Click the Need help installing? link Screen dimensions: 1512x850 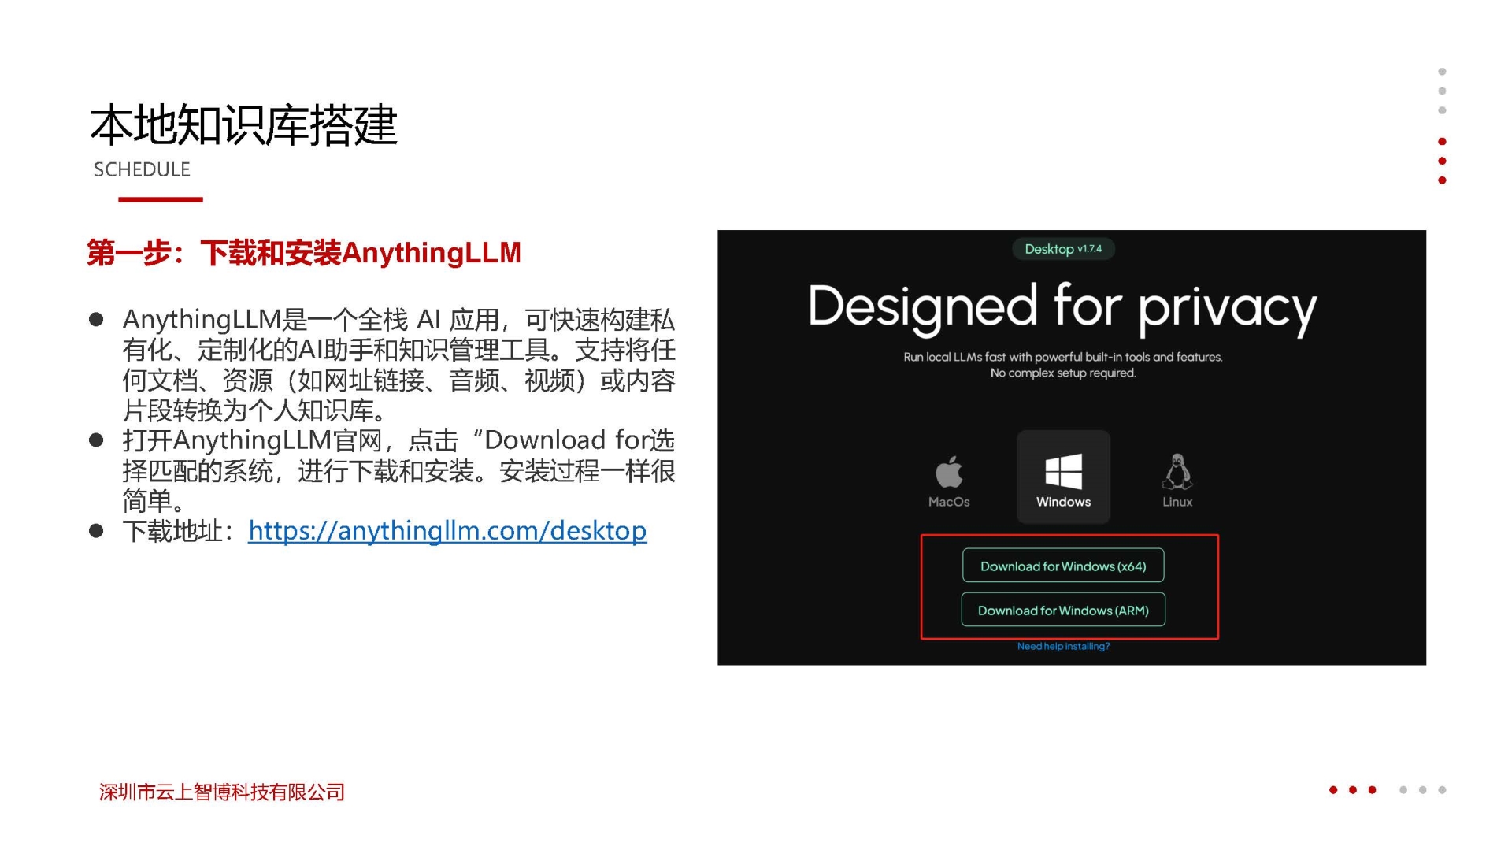[x=1062, y=646]
